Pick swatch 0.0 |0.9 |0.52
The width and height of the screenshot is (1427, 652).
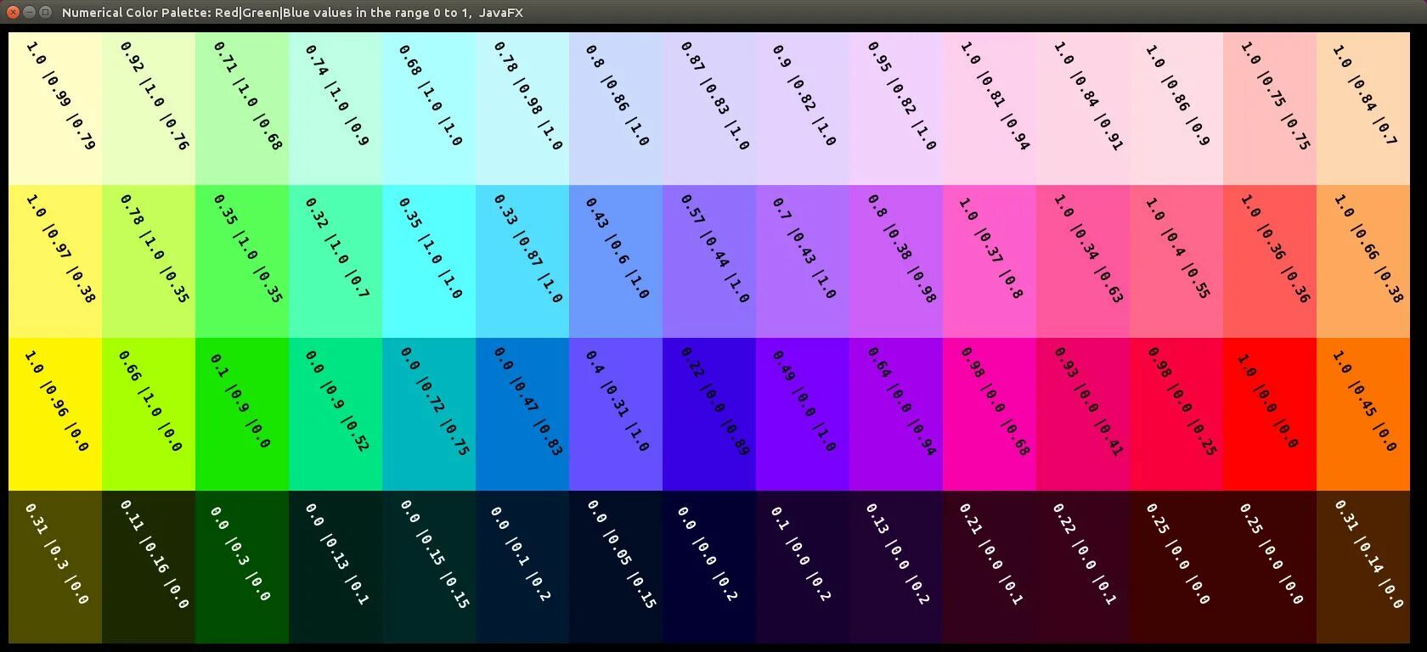tap(336, 414)
